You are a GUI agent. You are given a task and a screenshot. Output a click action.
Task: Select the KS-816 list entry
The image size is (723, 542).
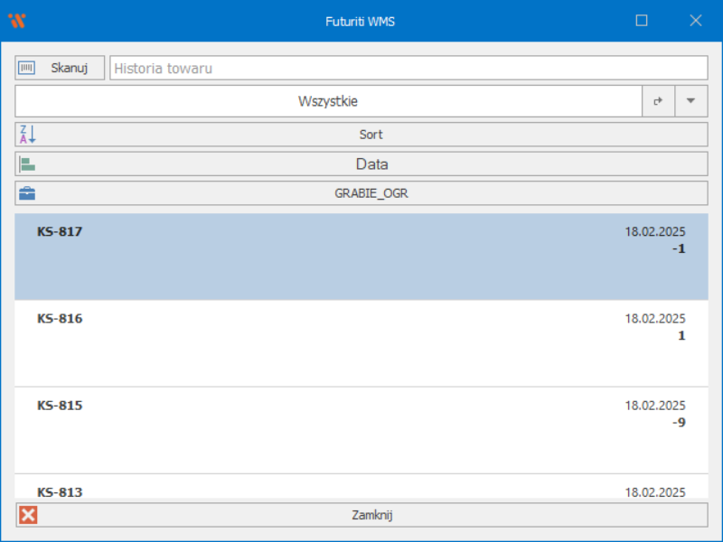(361, 343)
